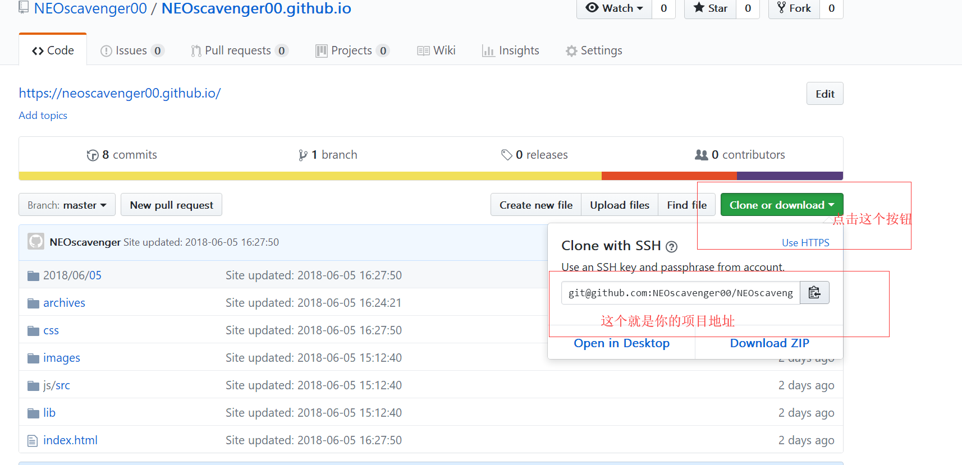Open the js/src folder
This screenshot has width=962, height=465.
click(x=57, y=385)
